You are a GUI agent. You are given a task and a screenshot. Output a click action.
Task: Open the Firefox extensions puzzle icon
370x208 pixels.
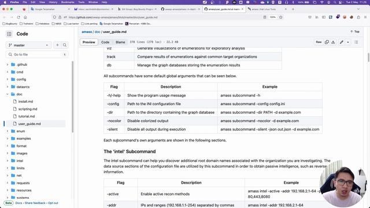pyautogui.click(x=358, y=17)
